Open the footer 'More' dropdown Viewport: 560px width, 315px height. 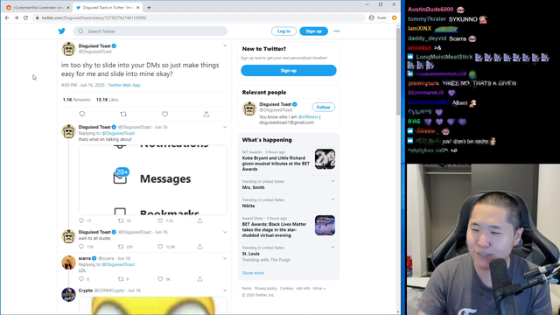point(319,288)
